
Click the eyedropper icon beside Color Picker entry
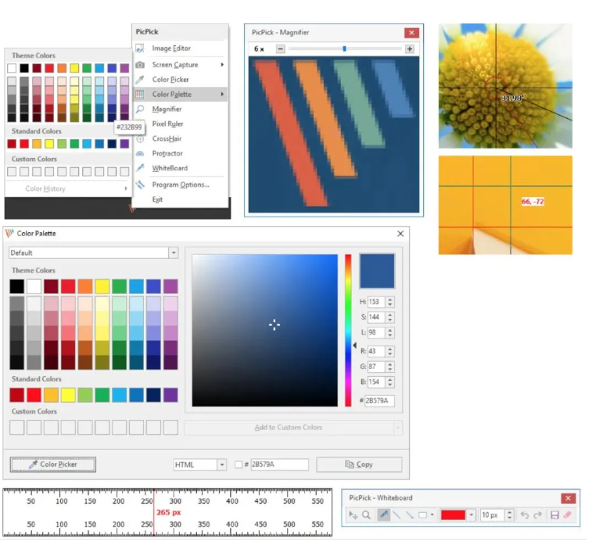click(141, 80)
